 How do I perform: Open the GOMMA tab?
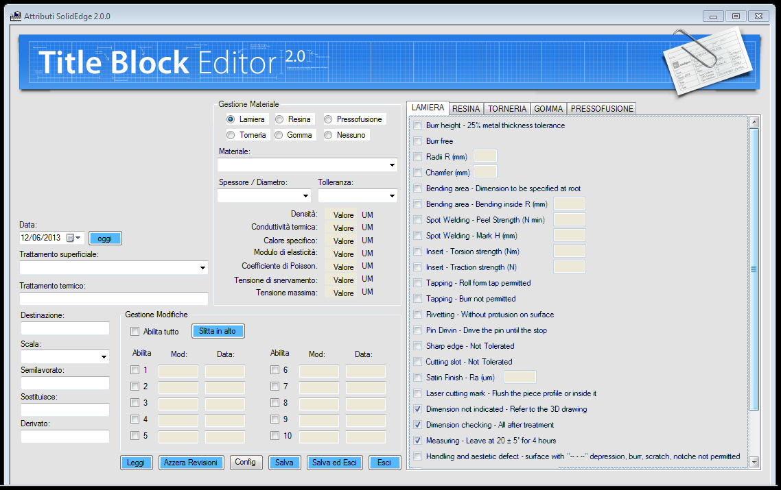(548, 108)
